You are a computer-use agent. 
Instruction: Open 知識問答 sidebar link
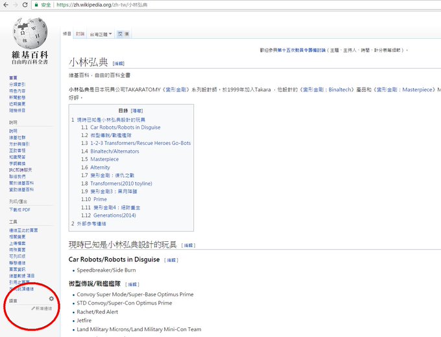[17, 157]
